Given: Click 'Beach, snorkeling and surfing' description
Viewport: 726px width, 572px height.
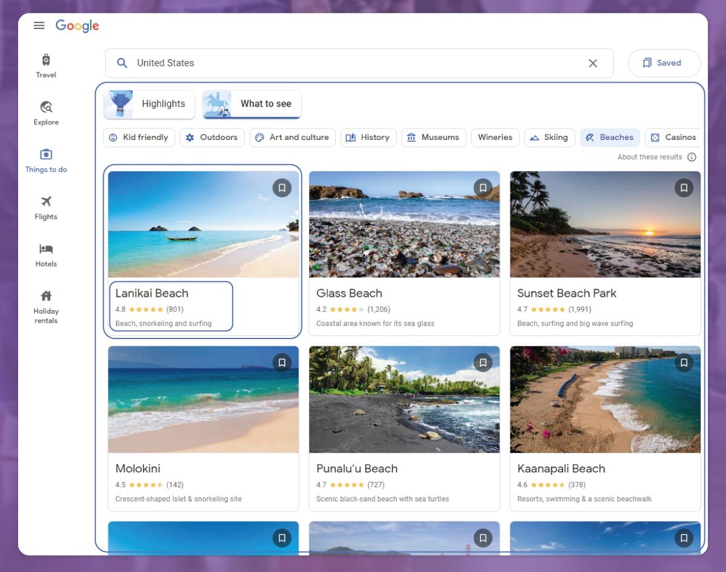Looking at the screenshot, I should [163, 323].
